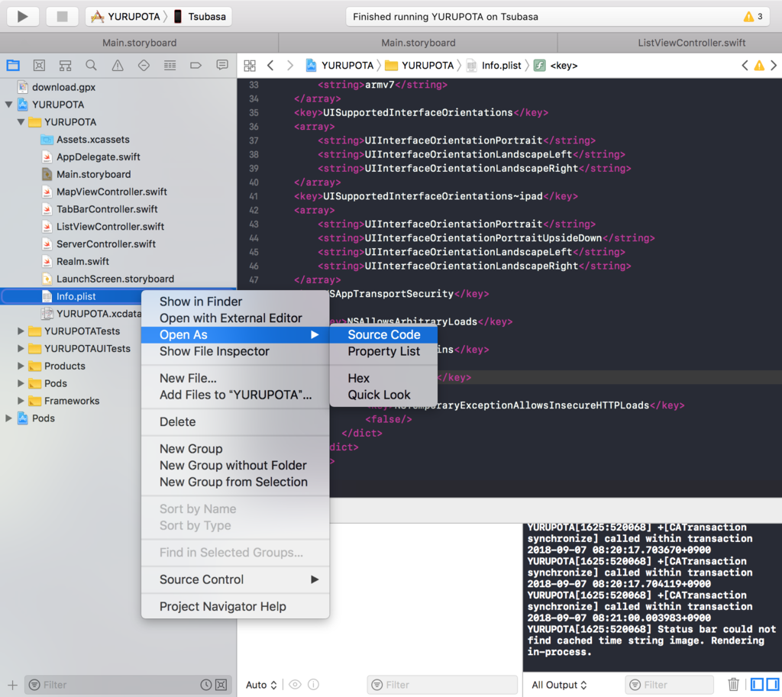The image size is (782, 697).
Task: Show the Project navigator folder icon
Action: click(x=13, y=66)
